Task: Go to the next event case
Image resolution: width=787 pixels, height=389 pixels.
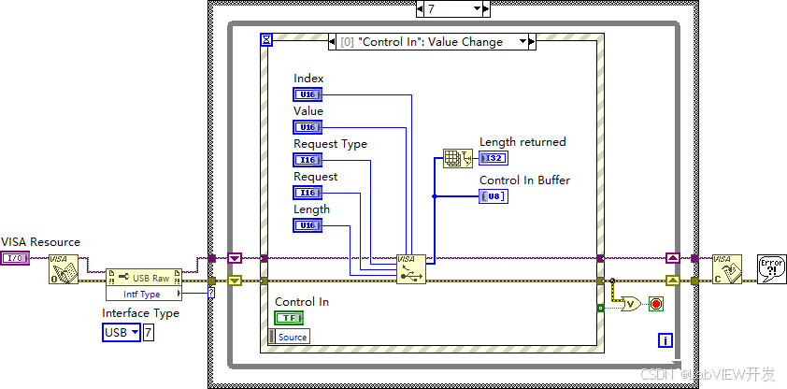Action: pyautogui.click(x=532, y=42)
